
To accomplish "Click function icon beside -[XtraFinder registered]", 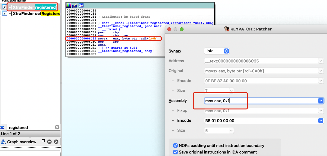I will pos(4,7).
